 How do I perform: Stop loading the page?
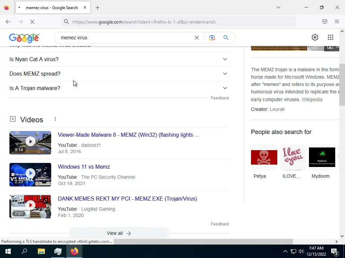(32, 22)
